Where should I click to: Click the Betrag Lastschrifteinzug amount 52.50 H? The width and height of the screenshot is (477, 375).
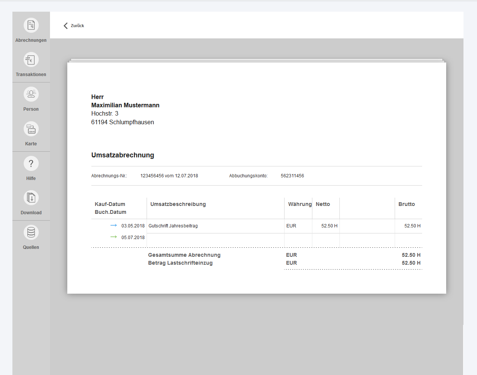411,263
